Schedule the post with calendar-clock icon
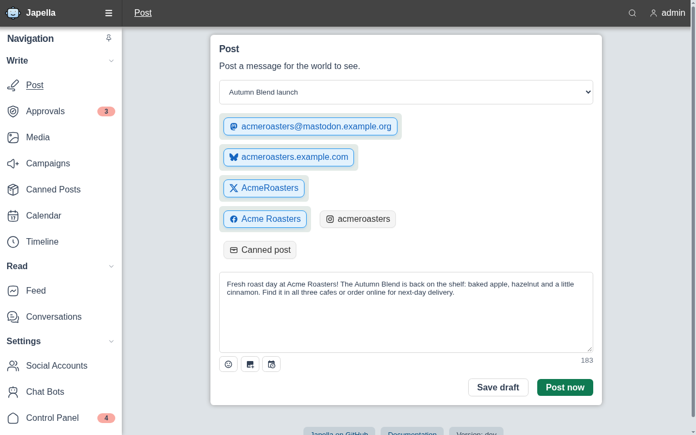 click(271, 364)
